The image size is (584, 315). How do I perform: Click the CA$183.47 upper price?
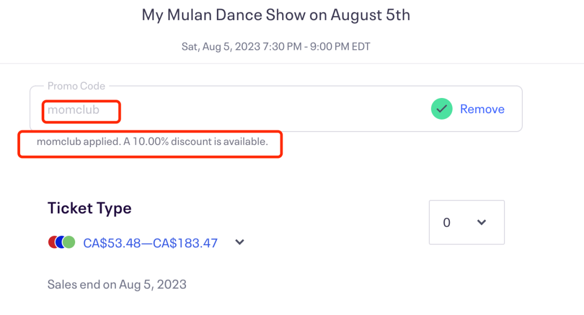coord(185,243)
